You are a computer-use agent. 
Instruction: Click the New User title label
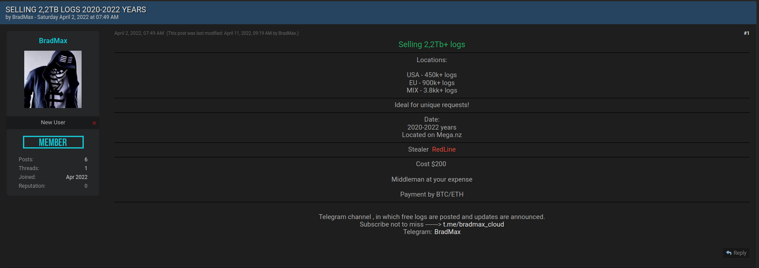click(x=53, y=123)
